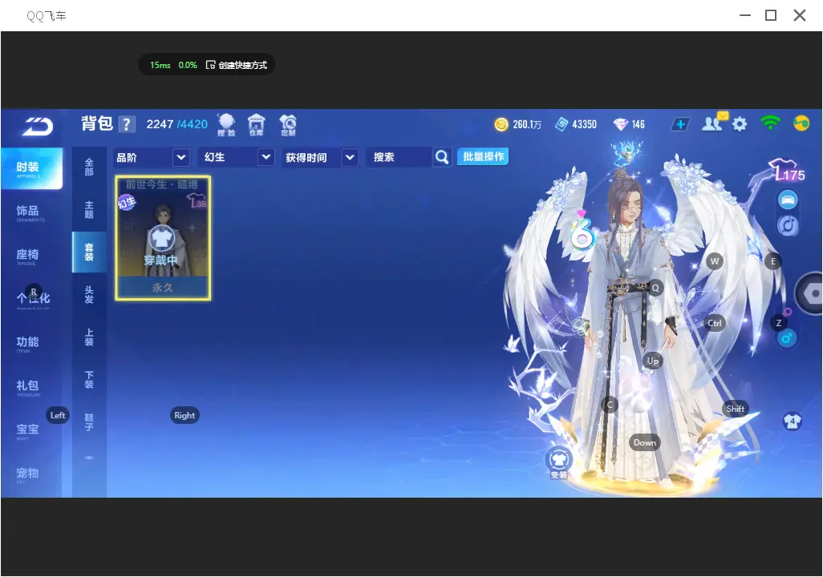Click the rotate refresh circle icon

tap(788, 225)
